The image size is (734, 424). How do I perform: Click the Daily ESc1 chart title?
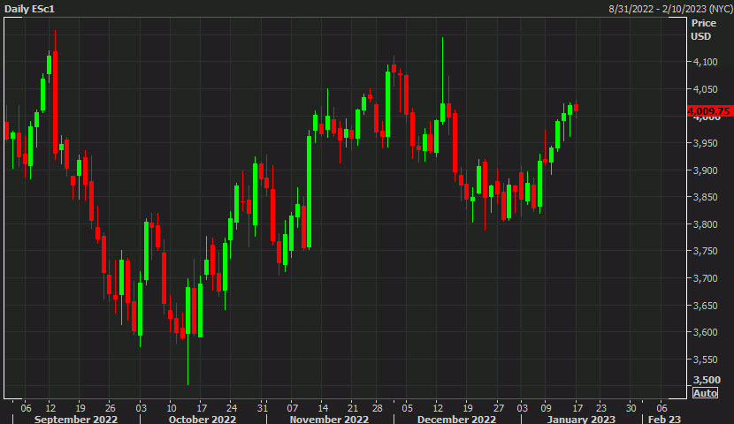point(30,8)
